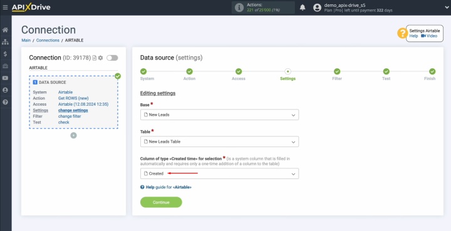This screenshot has width=451, height=231.
Task: Go to the Test step
Action: pos(386,71)
